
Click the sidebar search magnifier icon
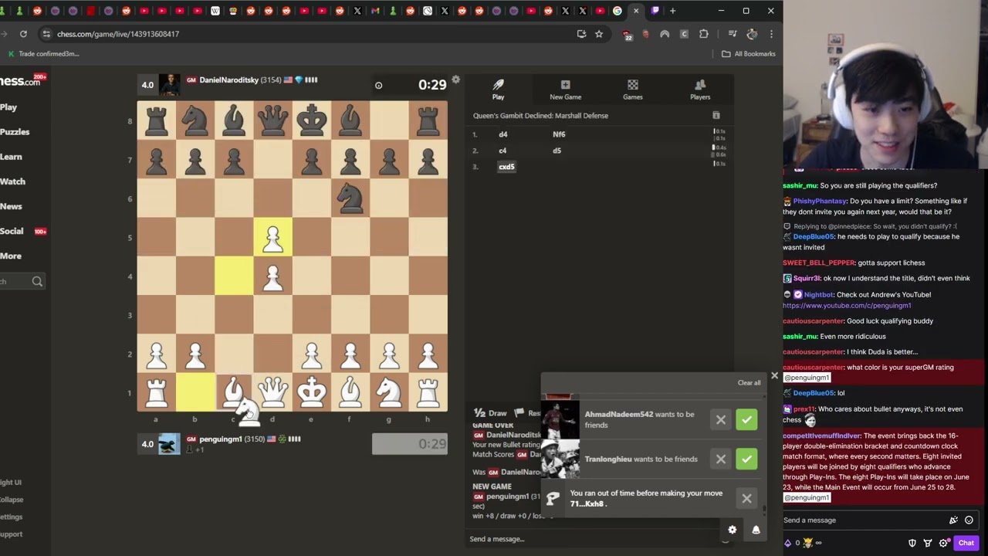[37, 282]
